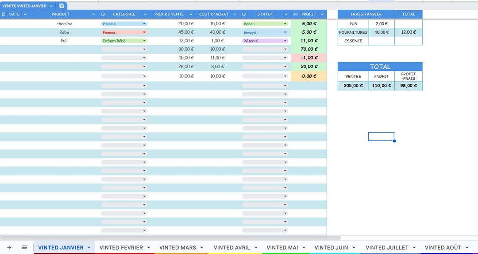Screen dimensions: 478x254
Task: Open VENTES VINTED JANVIER table menu arrow
Action: (x=50, y=6)
